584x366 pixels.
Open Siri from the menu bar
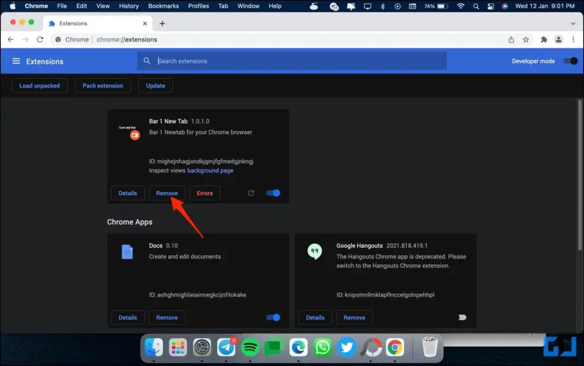[505, 6]
